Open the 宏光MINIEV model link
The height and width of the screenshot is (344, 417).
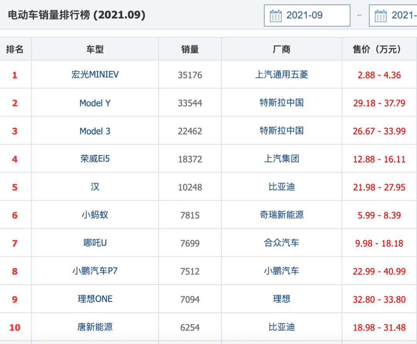[x=95, y=75]
